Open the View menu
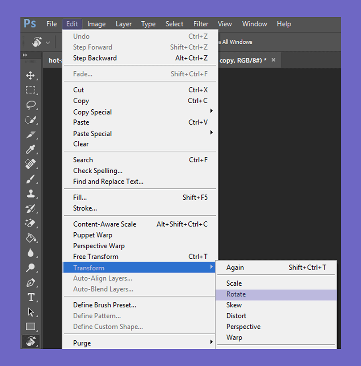The width and height of the screenshot is (361, 366). point(225,24)
